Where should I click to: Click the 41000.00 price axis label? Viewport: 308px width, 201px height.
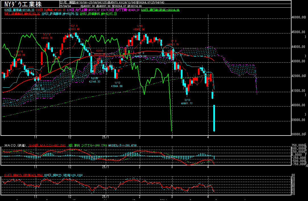tap(298, 91)
